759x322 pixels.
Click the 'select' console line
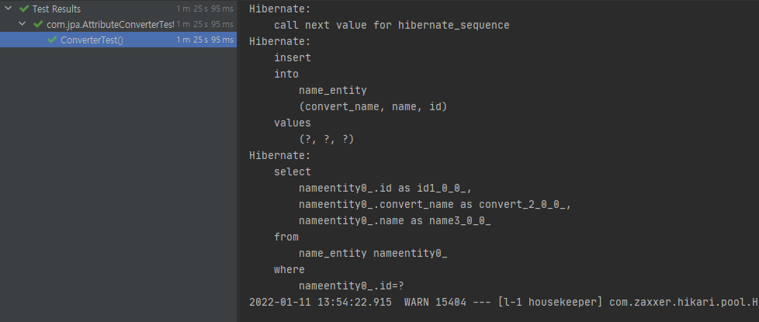pyautogui.click(x=293, y=172)
